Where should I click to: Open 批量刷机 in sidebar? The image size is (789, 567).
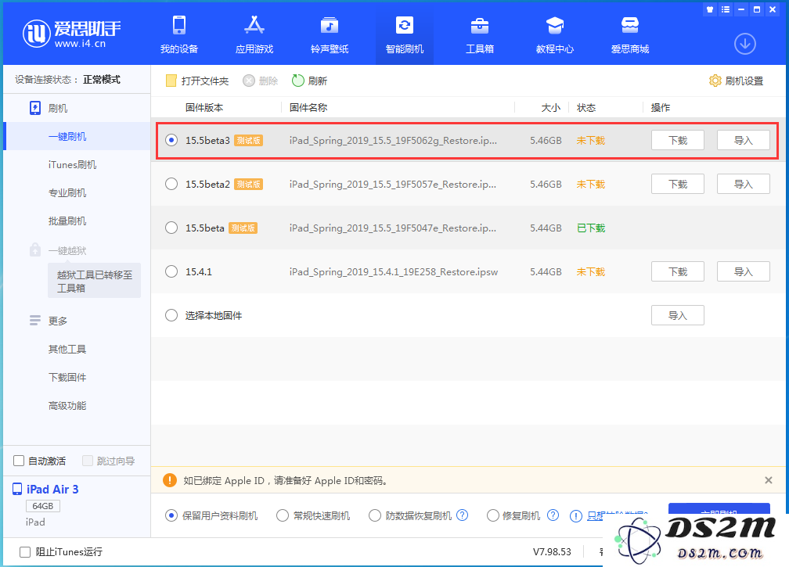pyautogui.click(x=67, y=221)
